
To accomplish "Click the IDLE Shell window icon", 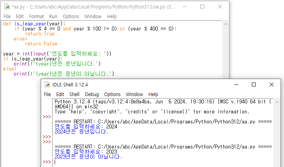I will coord(47,84).
